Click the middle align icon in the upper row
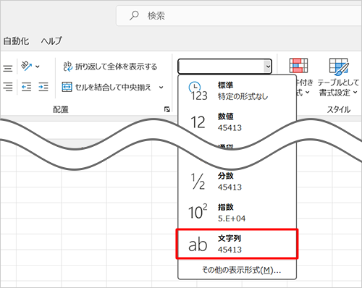The width and height of the screenshot is (362, 288). point(8,68)
